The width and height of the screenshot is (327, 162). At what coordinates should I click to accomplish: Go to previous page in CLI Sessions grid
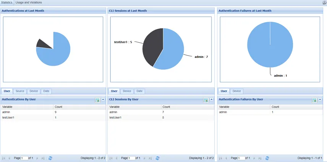point(117,158)
